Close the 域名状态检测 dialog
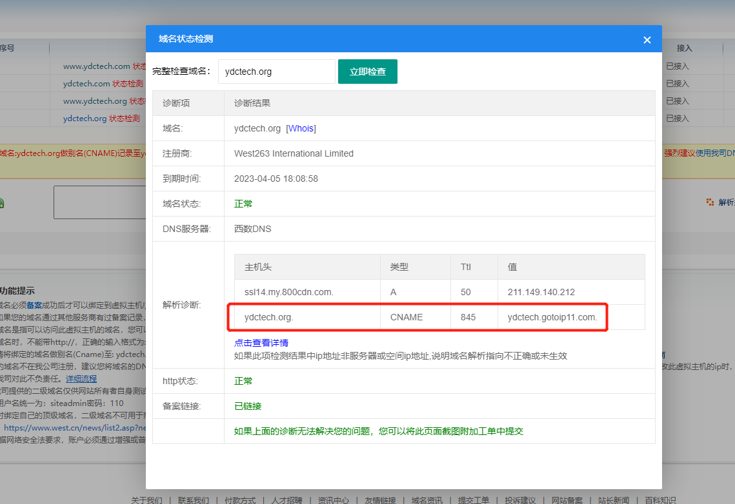This screenshot has height=504, width=735. (647, 40)
